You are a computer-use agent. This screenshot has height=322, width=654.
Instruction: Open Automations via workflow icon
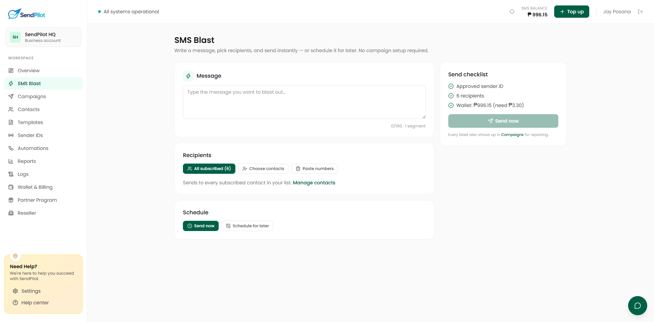[11, 148]
